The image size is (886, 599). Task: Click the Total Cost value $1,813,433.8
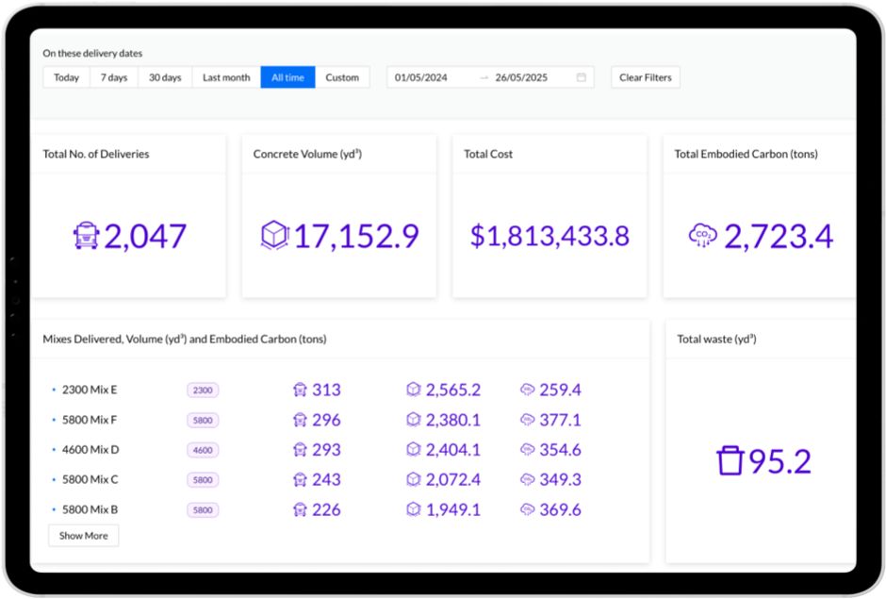(550, 235)
